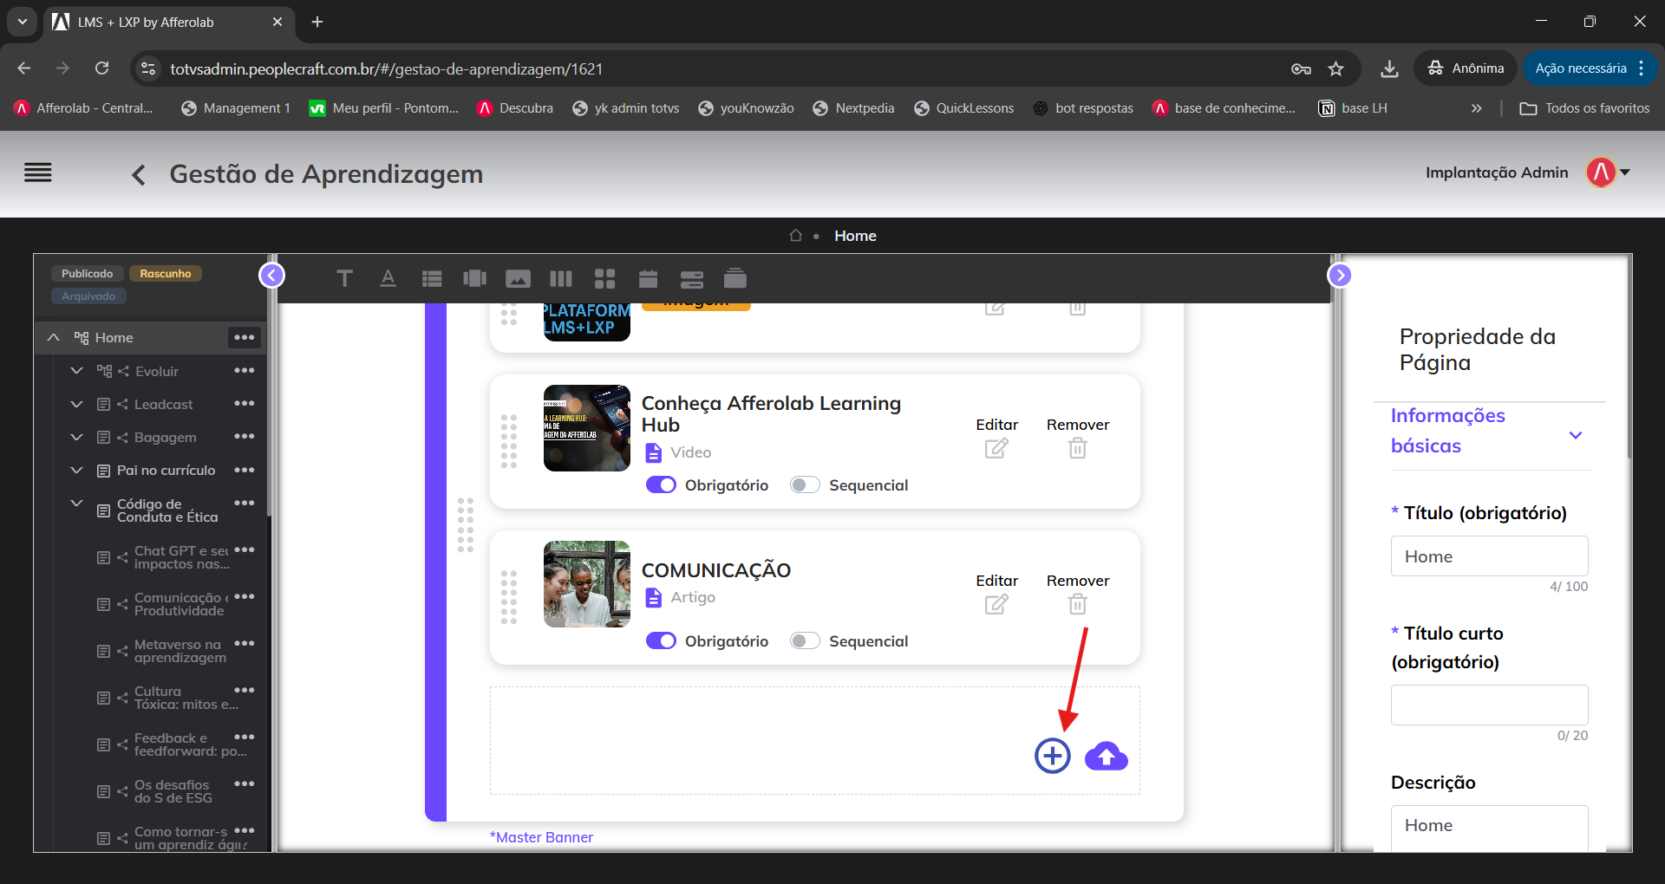Collapse the right properties panel
This screenshot has width=1665, height=884.
(x=1340, y=276)
